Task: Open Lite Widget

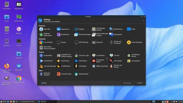Action: [80, 66]
